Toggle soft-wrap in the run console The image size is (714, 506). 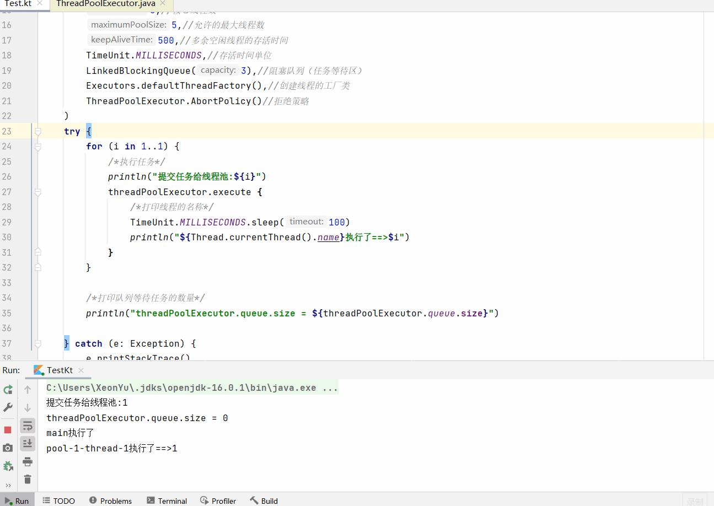tap(28, 426)
